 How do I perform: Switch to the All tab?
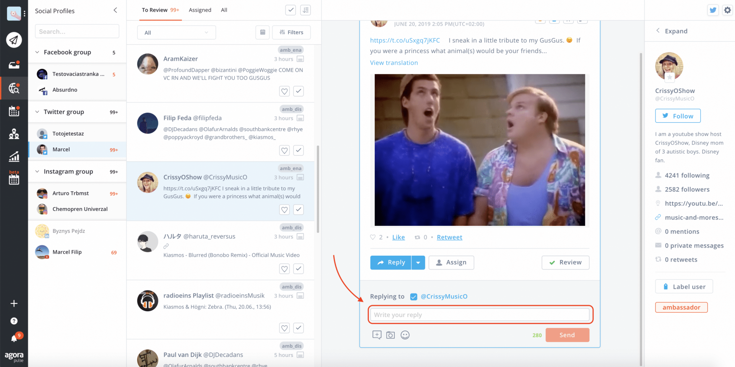224,10
